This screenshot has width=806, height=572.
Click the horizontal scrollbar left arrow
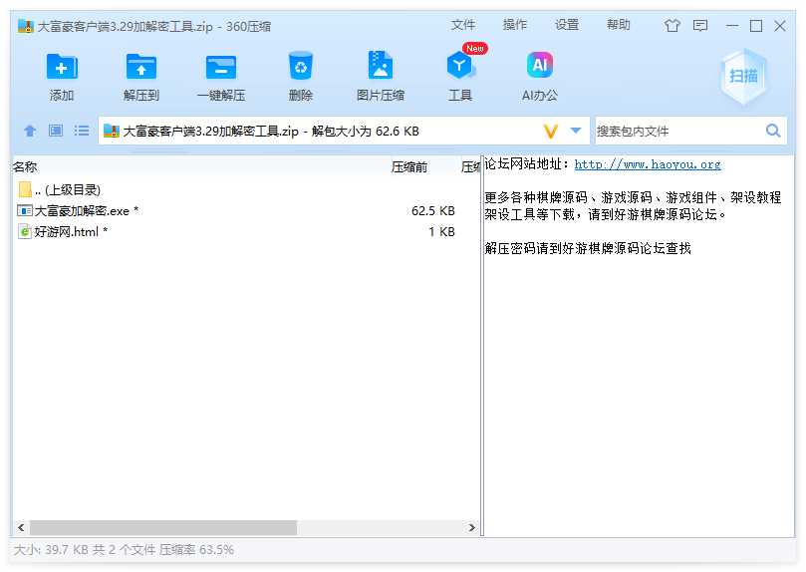21,527
